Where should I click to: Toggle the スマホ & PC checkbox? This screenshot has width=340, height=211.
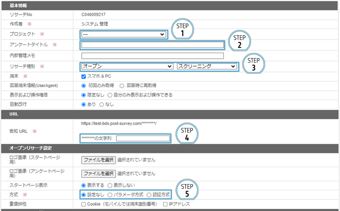[x=84, y=76]
